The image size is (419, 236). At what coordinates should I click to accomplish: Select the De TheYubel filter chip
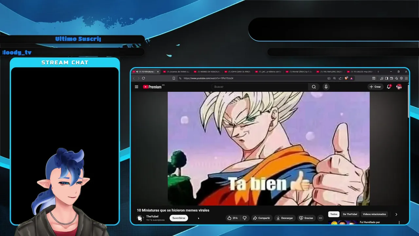(350, 214)
